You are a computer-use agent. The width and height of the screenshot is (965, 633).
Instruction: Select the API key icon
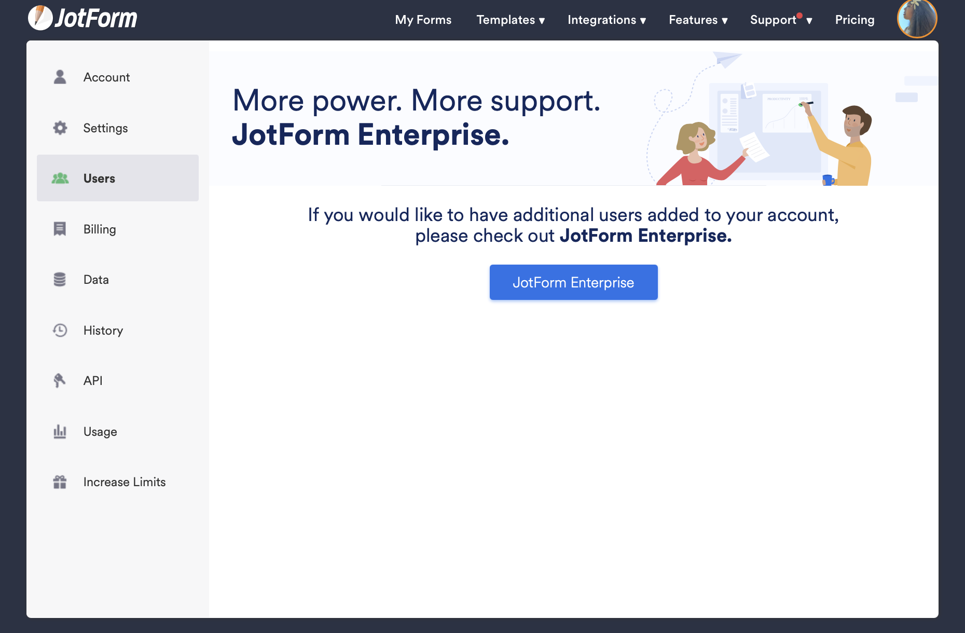[x=60, y=380]
